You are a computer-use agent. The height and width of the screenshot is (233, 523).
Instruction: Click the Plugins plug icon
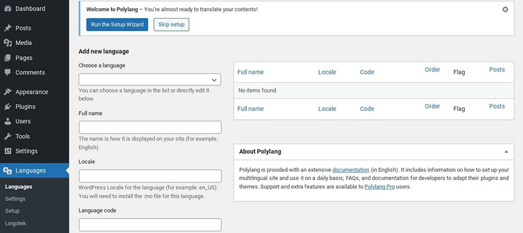(x=8, y=107)
